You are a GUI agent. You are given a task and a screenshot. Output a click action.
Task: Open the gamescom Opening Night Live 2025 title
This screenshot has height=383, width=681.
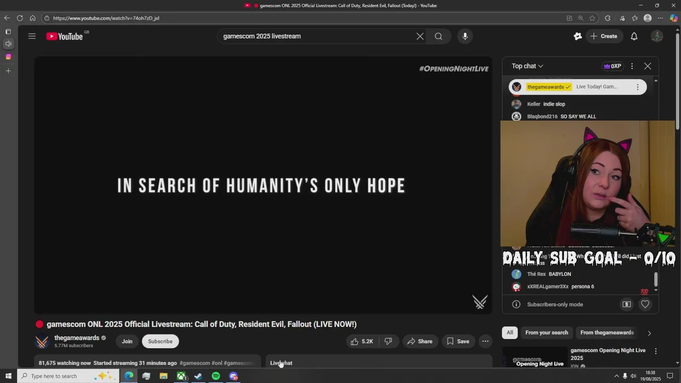(x=608, y=354)
